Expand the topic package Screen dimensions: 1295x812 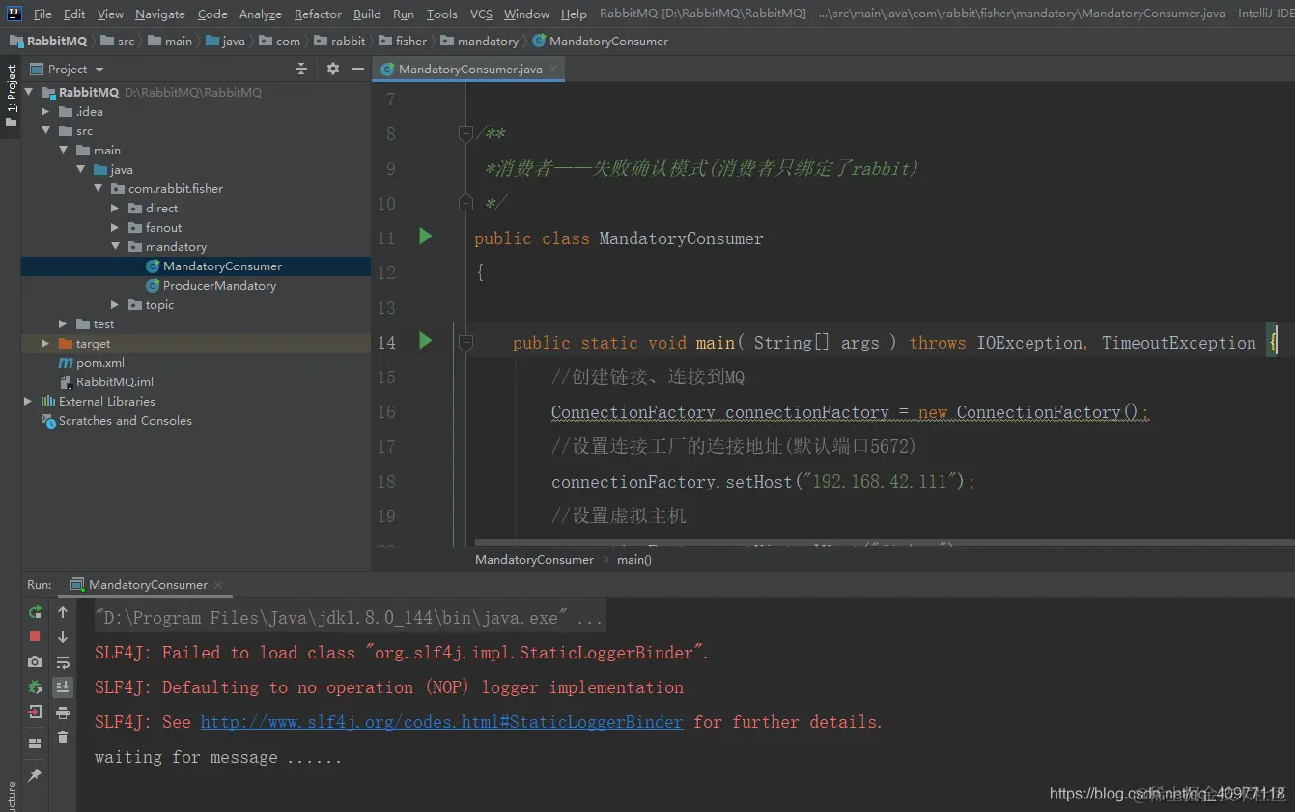coord(115,305)
